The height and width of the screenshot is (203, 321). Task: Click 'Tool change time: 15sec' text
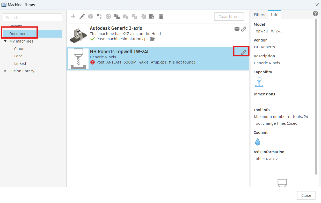[275, 123]
